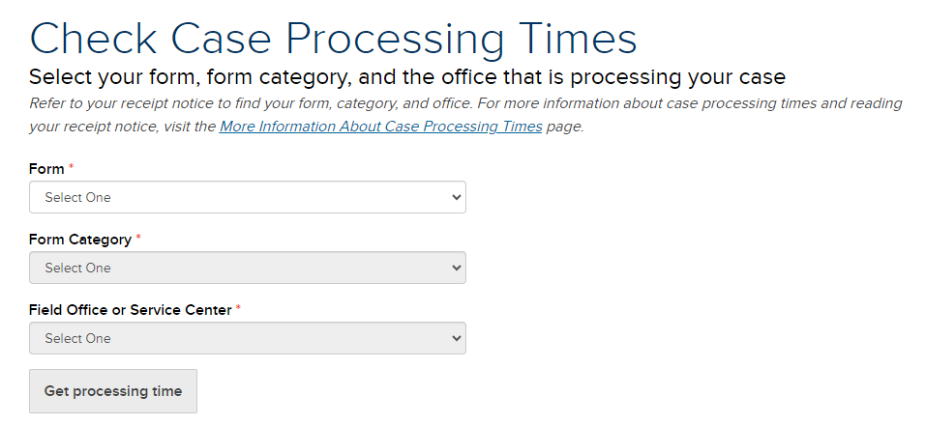
Task: Open More Information About Case Processing Times link
Action: (380, 127)
